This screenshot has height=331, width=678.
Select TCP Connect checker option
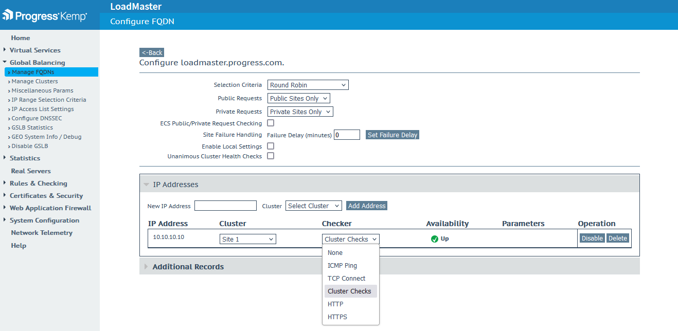351,279
